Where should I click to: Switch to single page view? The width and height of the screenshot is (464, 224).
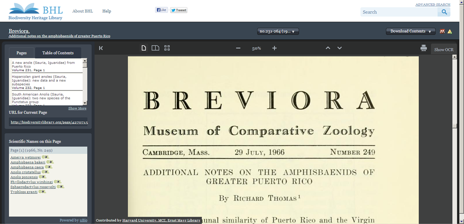tap(144, 48)
